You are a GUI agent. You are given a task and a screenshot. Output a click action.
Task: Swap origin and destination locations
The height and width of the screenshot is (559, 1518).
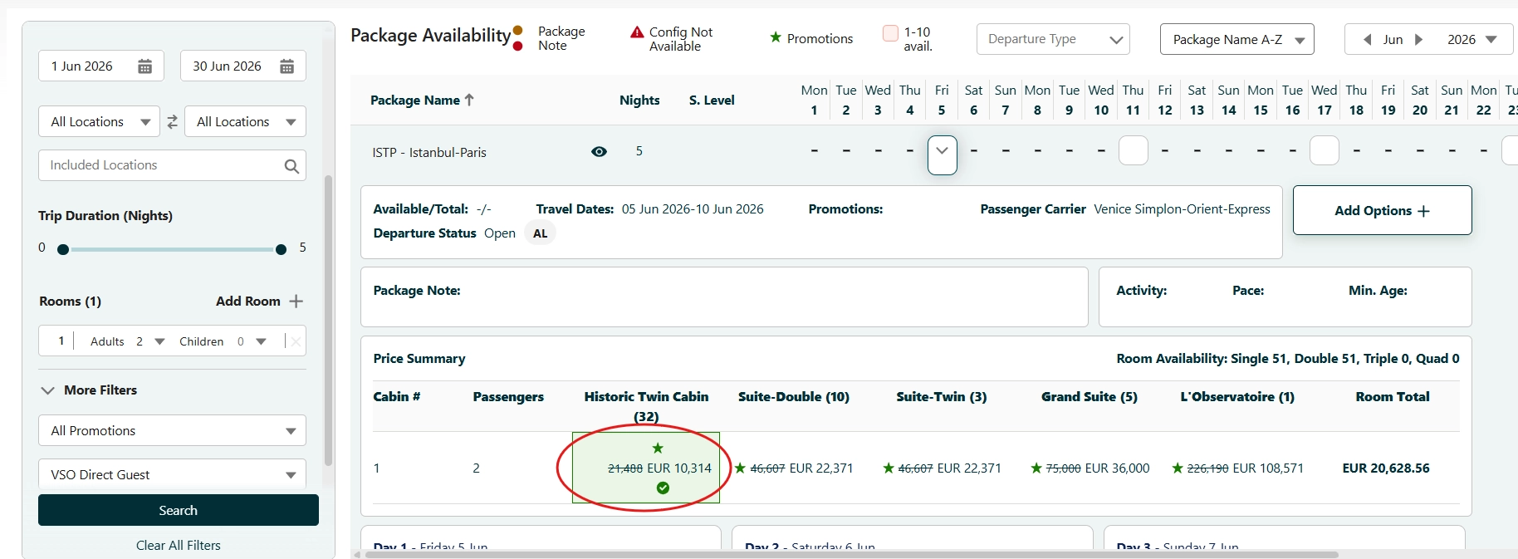point(172,122)
